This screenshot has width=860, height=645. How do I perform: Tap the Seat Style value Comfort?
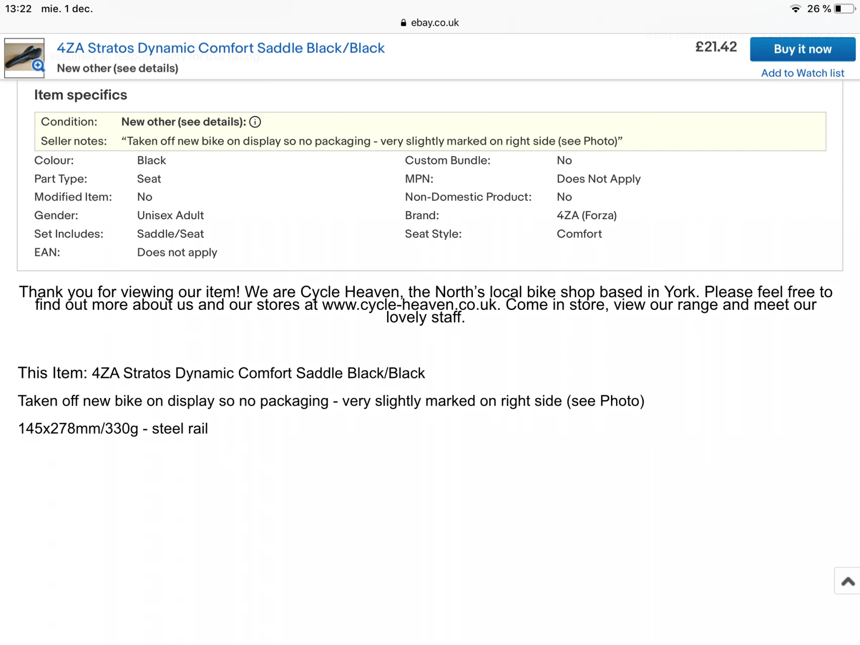point(579,234)
